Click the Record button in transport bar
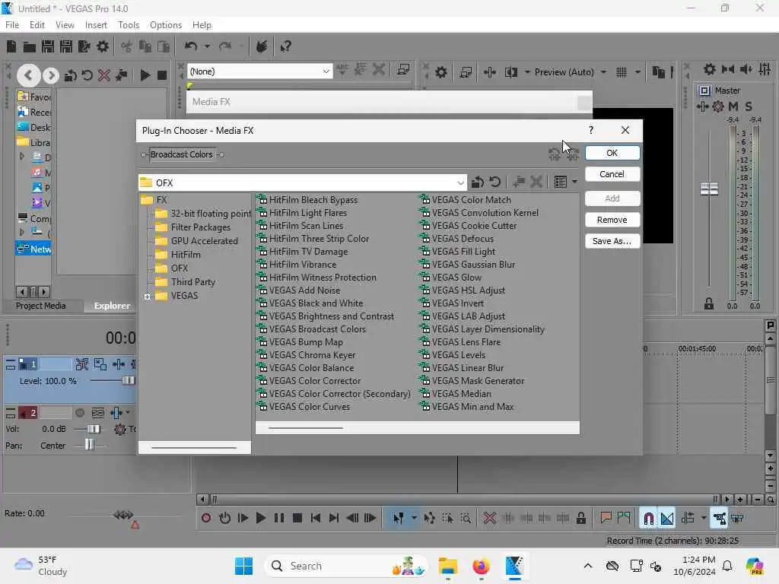Image resolution: width=779 pixels, height=584 pixels. tap(206, 519)
